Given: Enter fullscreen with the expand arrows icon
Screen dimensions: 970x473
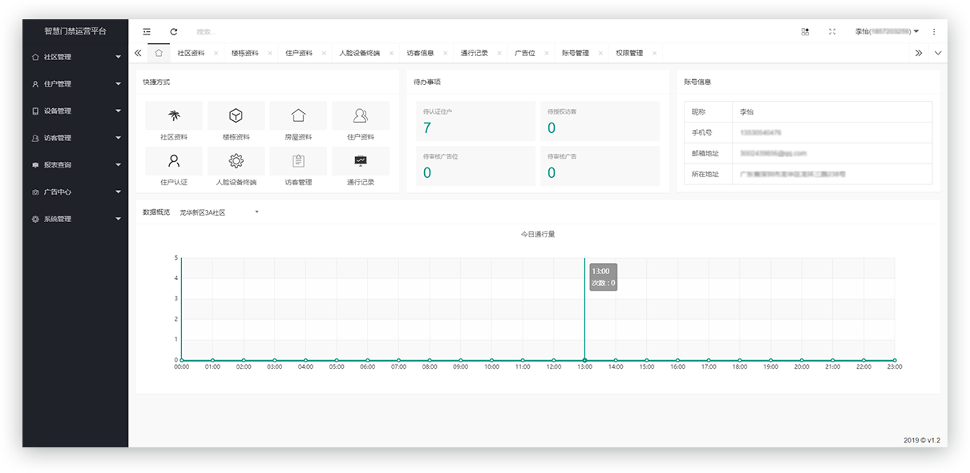Looking at the screenshot, I should point(832,31).
